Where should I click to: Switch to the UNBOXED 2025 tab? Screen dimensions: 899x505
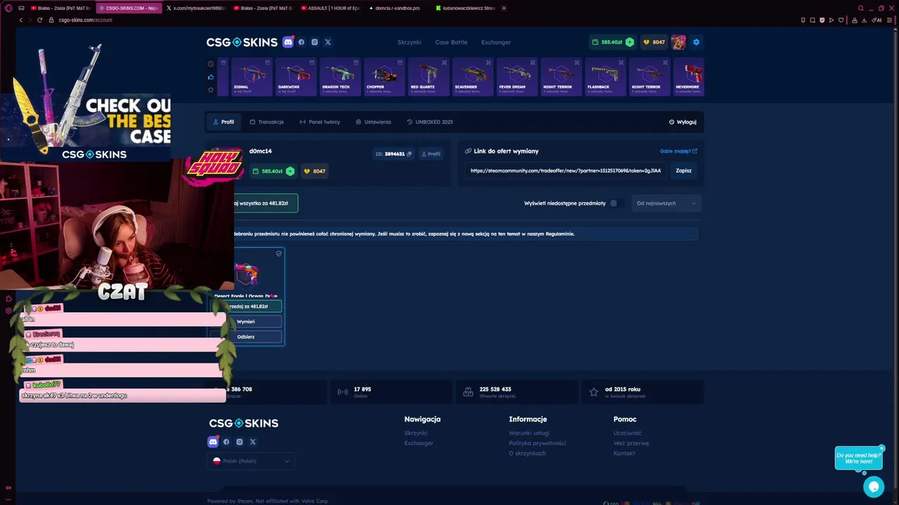(430, 122)
